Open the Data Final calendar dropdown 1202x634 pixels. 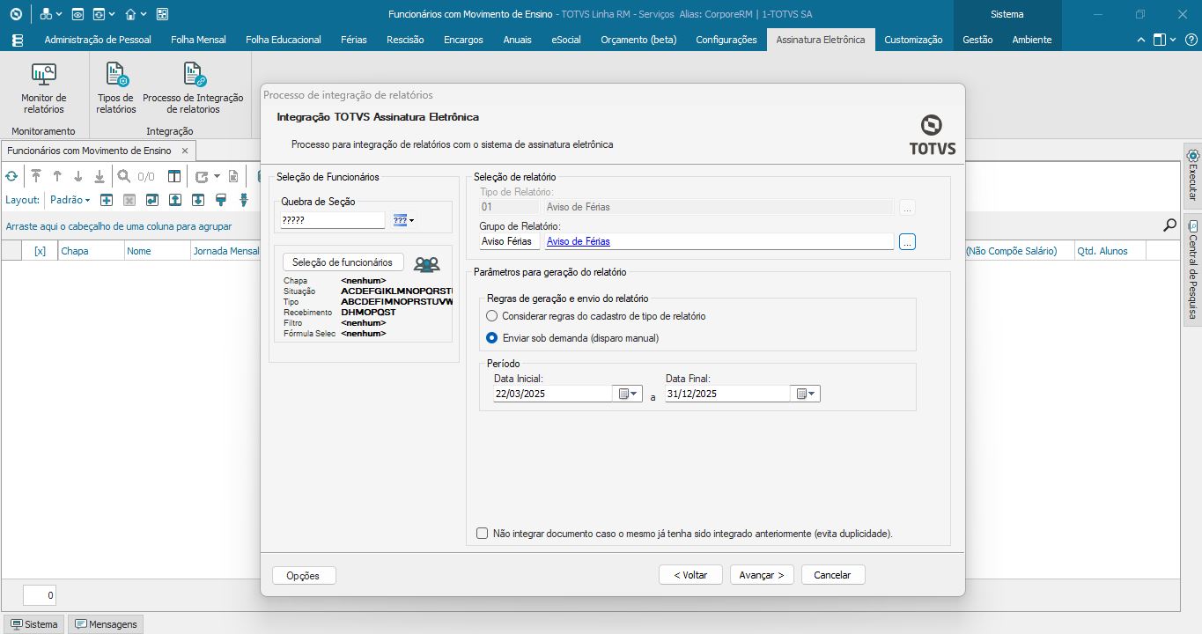[806, 394]
